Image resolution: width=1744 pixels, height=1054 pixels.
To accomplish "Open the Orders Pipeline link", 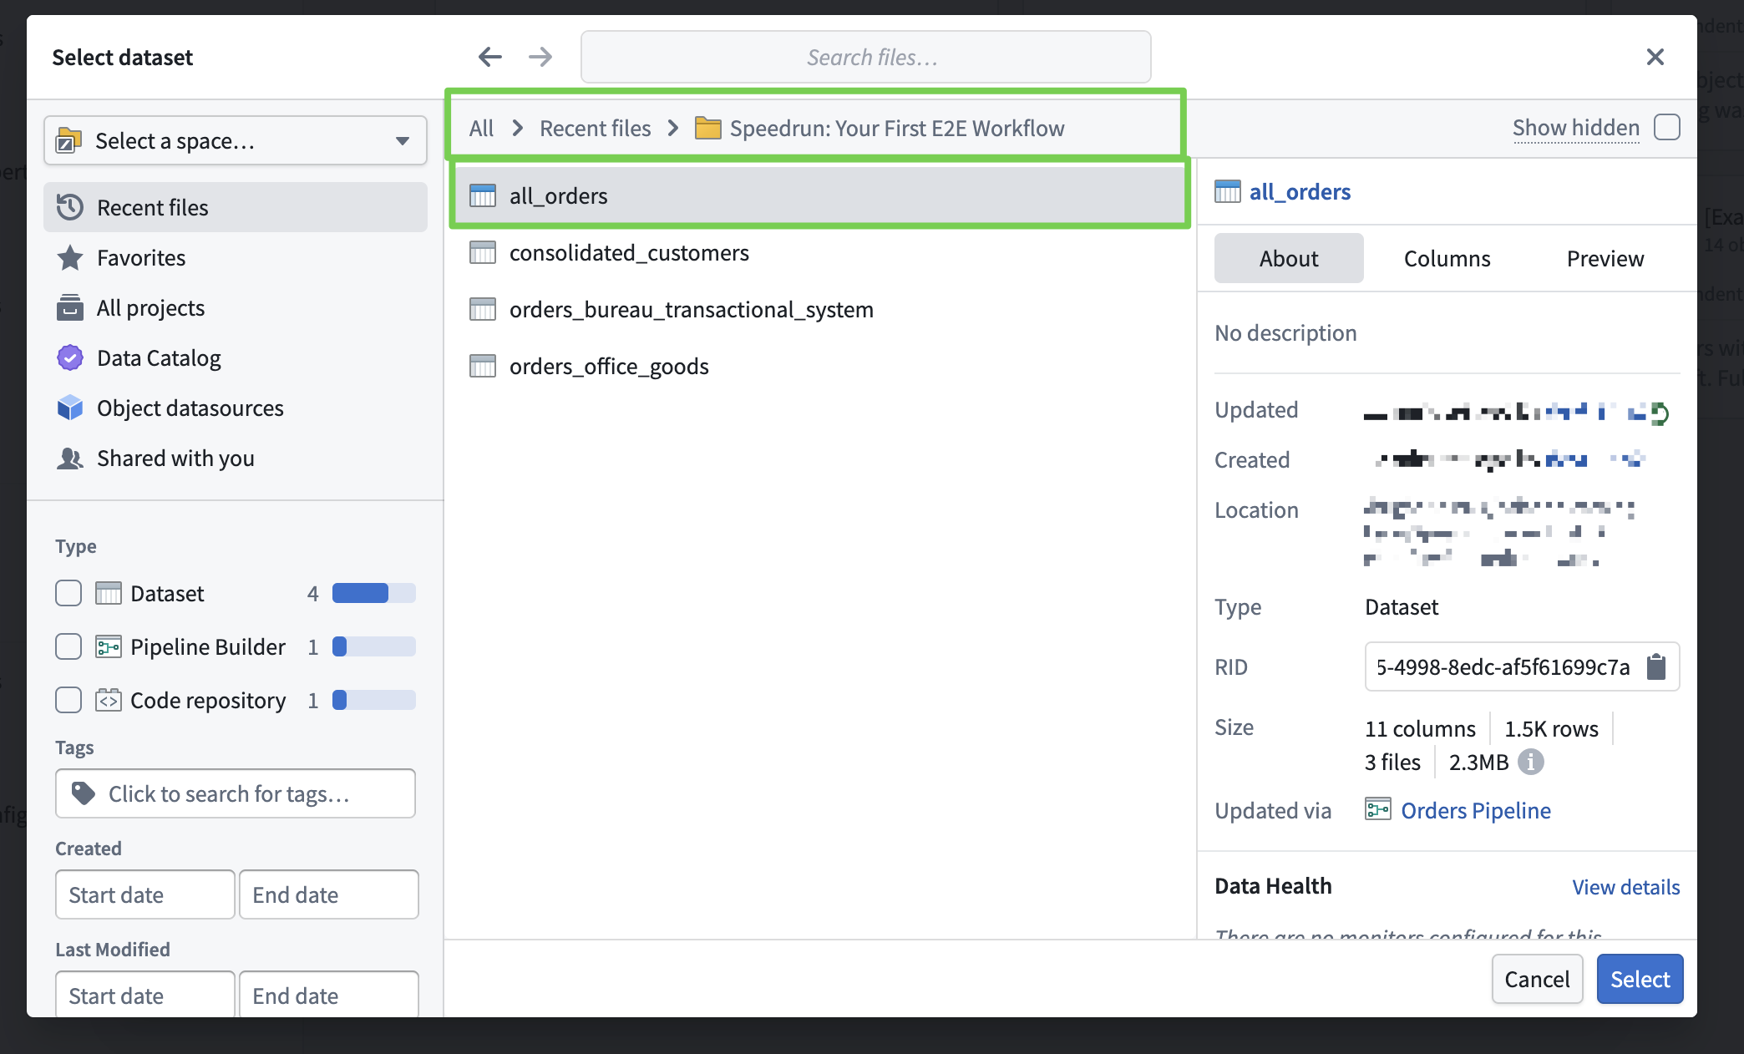I will (1475, 810).
